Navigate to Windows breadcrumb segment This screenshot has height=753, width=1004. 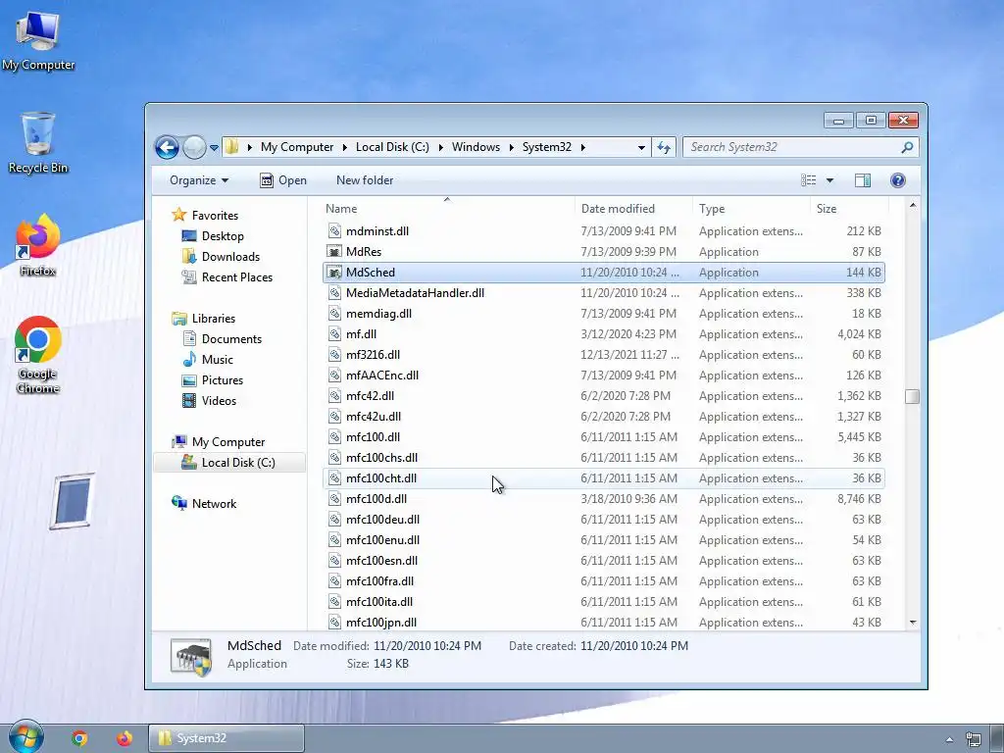[x=476, y=147]
